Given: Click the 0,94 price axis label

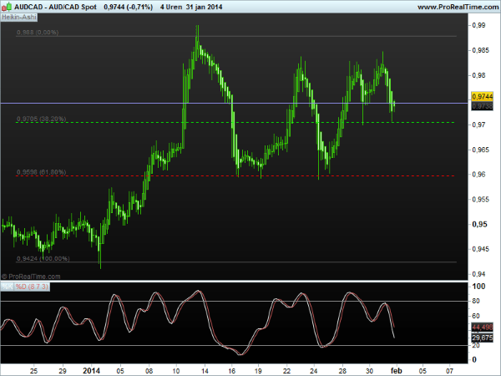Looking at the screenshot, I should click(478, 274).
